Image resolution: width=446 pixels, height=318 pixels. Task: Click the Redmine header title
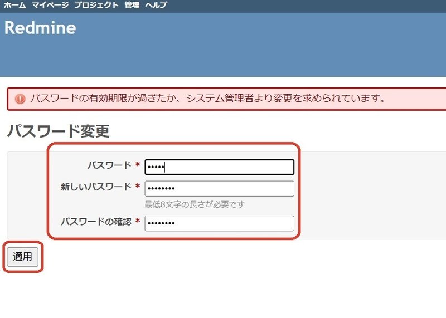coord(40,28)
